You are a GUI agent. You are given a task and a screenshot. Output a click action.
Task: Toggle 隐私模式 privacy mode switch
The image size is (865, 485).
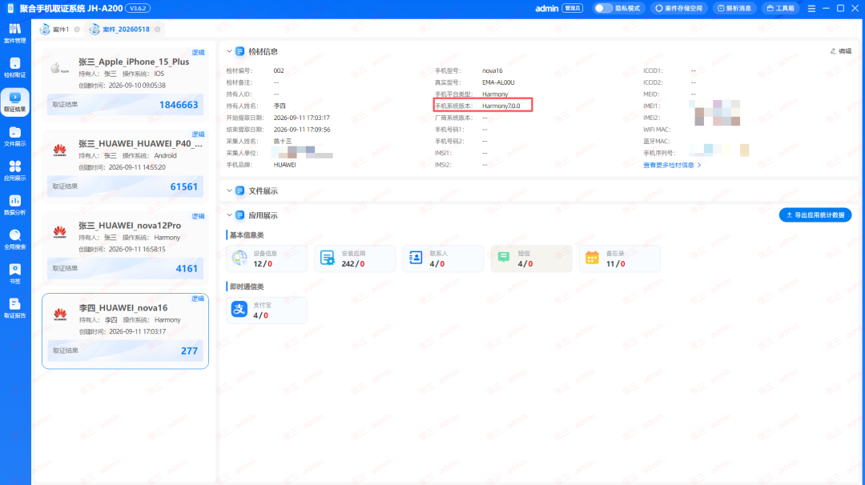click(x=603, y=8)
